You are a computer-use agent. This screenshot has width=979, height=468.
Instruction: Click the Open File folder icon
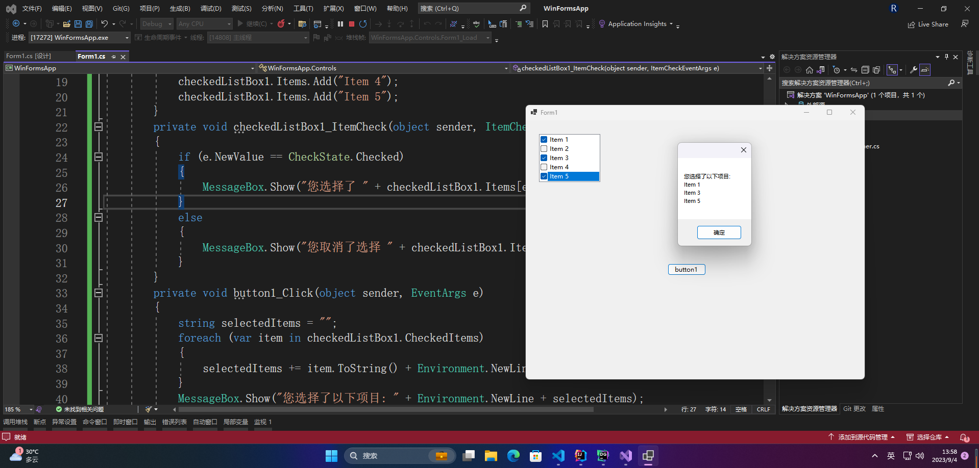point(66,24)
